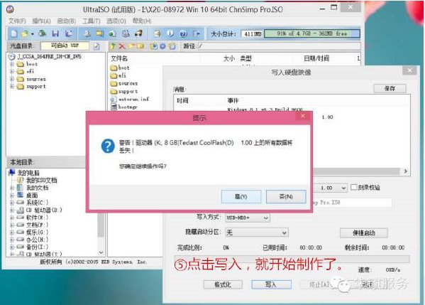The width and height of the screenshot is (425, 305).
Task: Click the Burn CD image toolbar icon
Action: (x=139, y=33)
